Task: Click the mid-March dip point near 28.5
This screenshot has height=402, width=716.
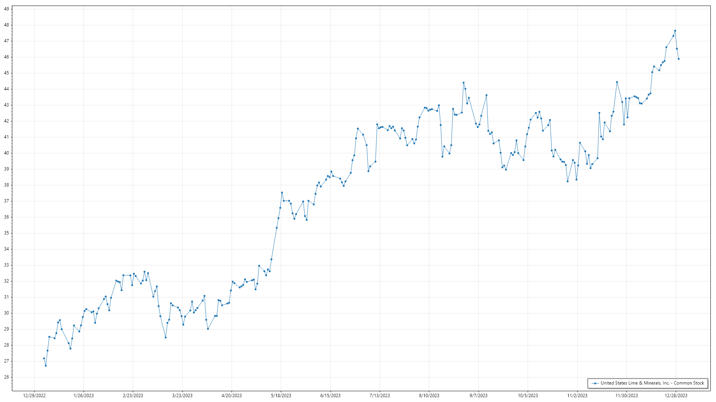Action: [x=166, y=337]
